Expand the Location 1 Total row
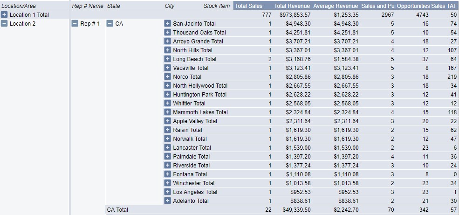Viewport: 459px width, 215px height. tap(4, 14)
